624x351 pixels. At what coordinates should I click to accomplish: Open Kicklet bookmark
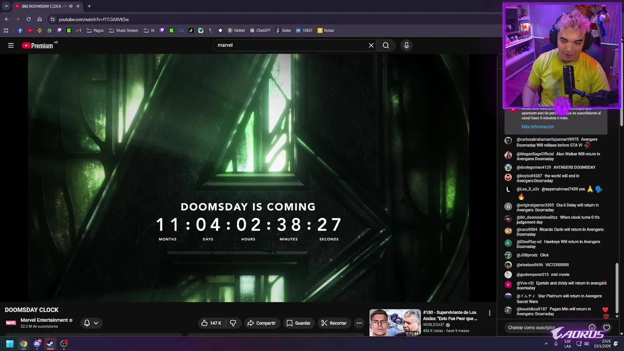236,30
